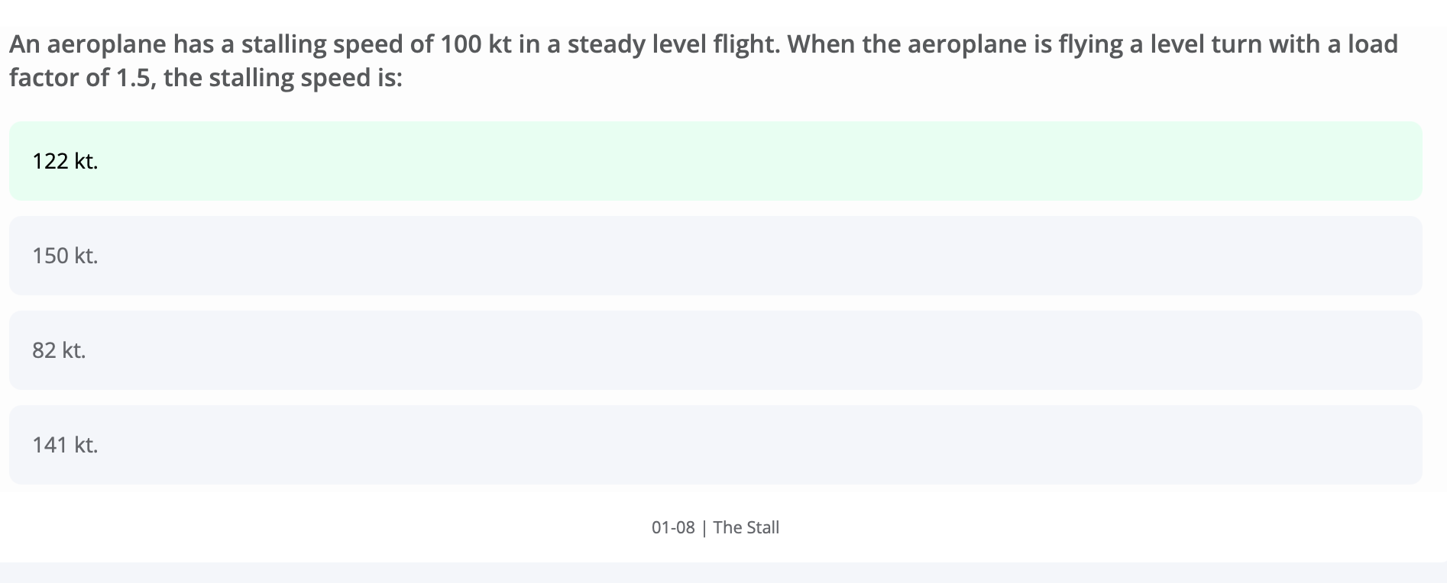Pick the 82 kt. answer option
Screen dimensions: 1447x583
(x=715, y=350)
